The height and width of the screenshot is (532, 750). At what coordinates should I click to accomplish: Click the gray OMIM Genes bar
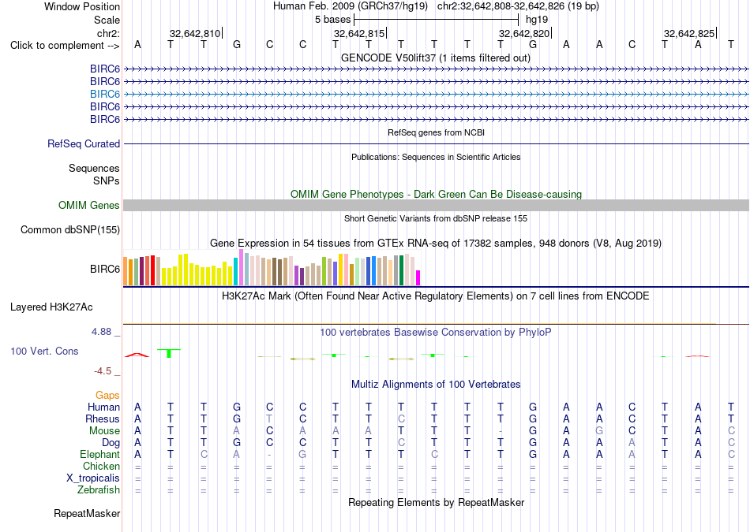436,206
